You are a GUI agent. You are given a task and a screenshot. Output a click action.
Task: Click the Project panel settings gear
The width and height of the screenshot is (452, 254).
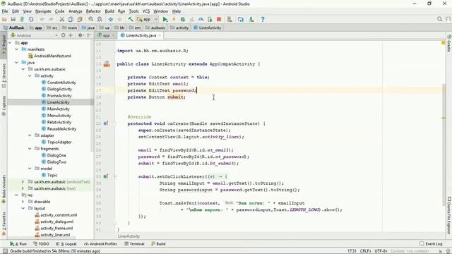[80, 35]
